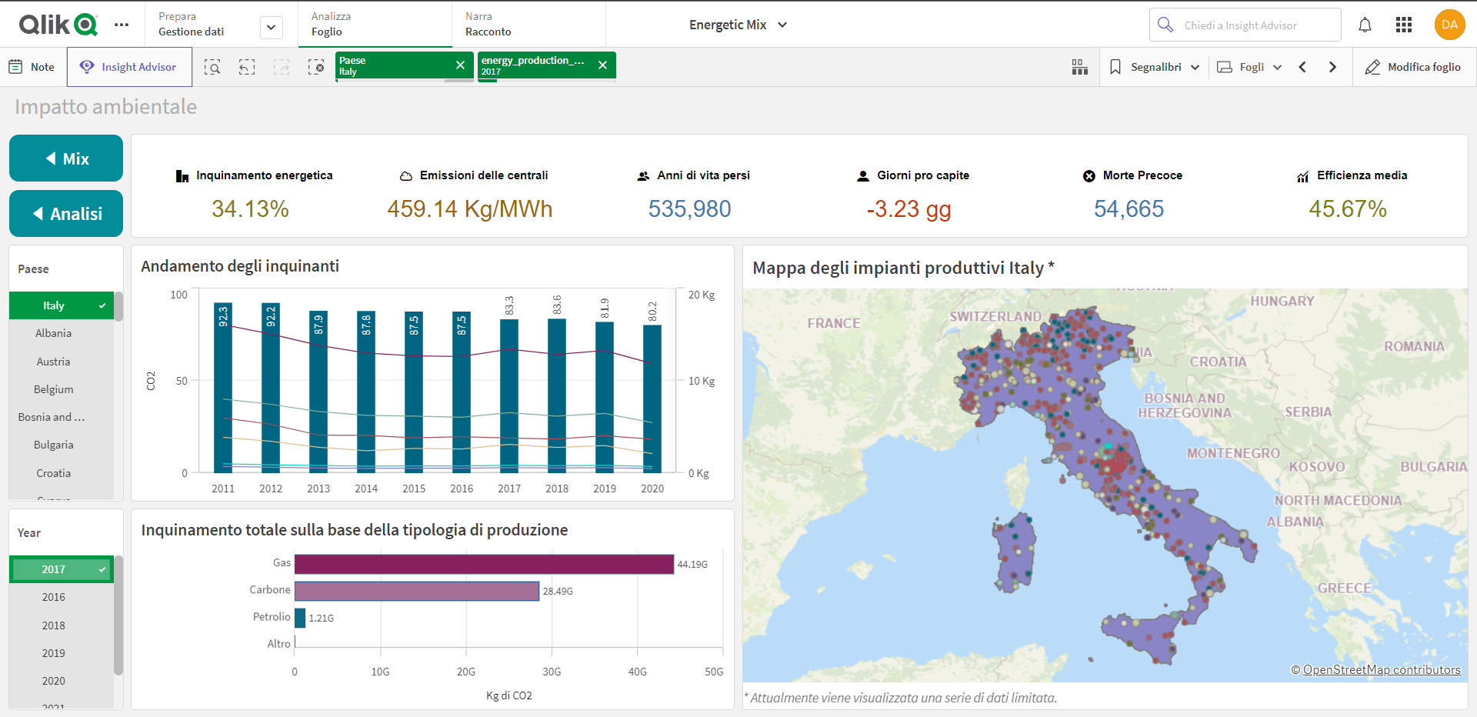The height and width of the screenshot is (717, 1477).
Task: Remove the Paese Italy selection
Action: (x=460, y=65)
